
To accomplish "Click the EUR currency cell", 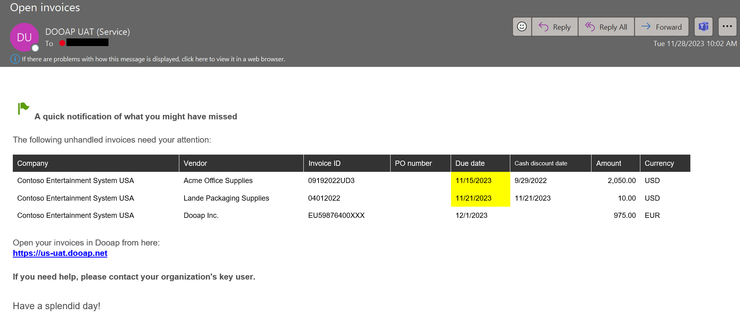I will pos(652,215).
